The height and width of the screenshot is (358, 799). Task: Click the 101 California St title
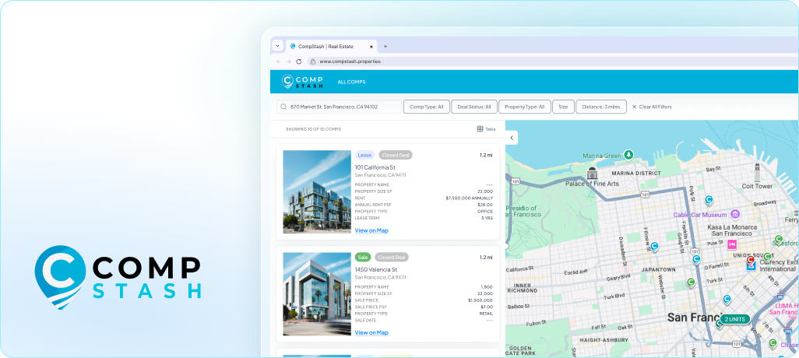375,167
